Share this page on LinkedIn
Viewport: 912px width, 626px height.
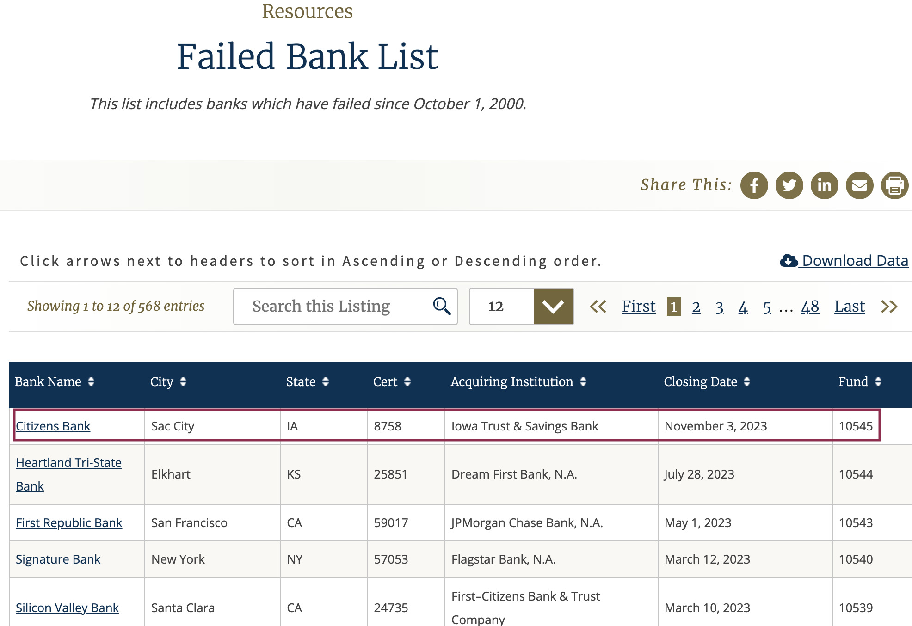(824, 185)
